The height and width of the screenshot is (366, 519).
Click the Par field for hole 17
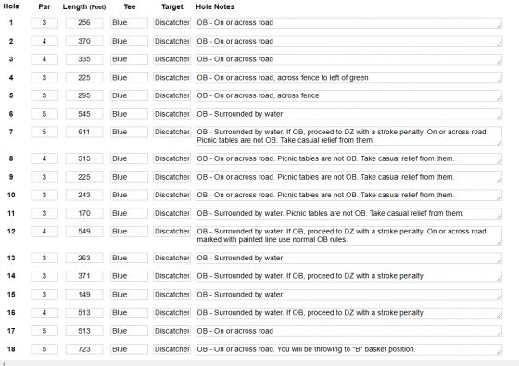pos(44,331)
